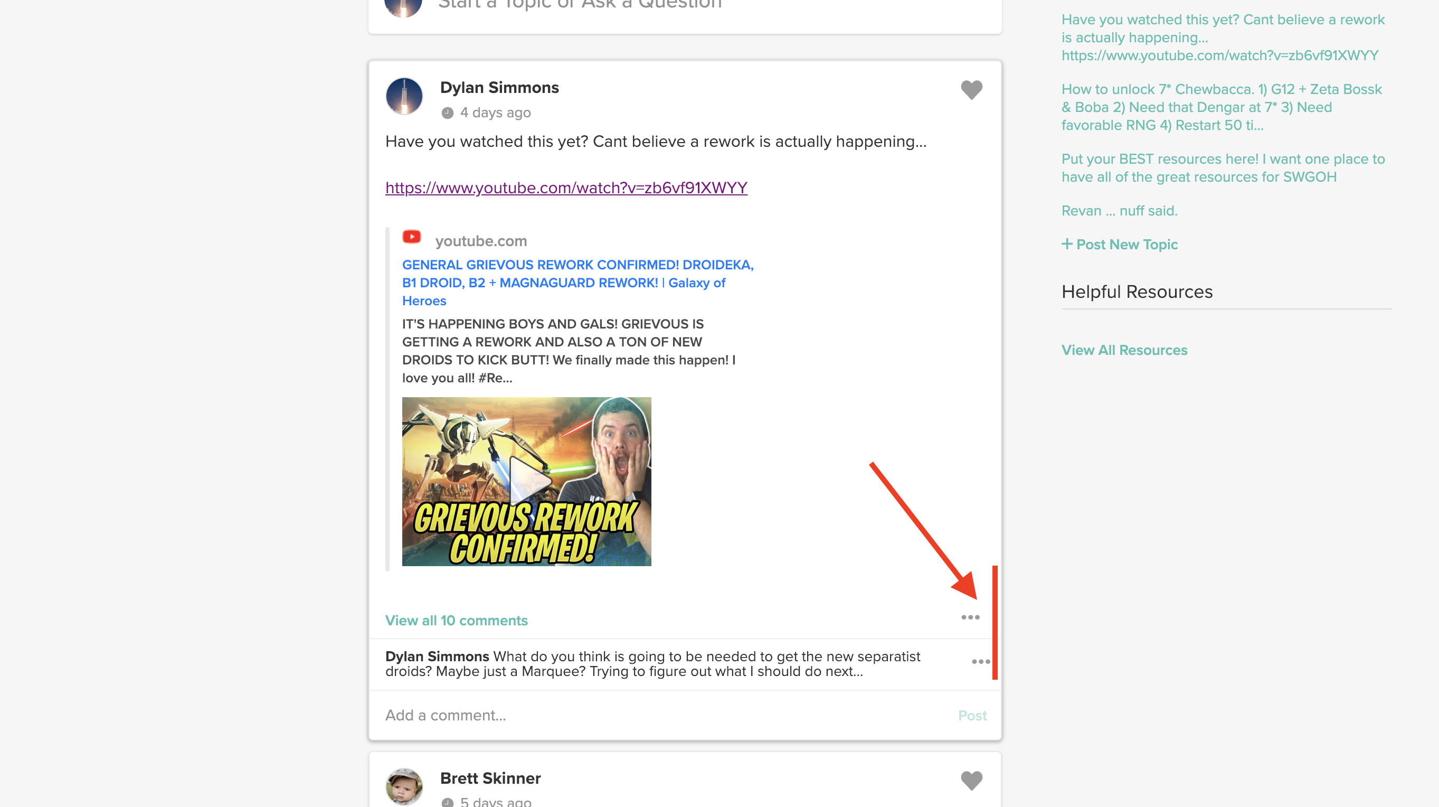Click the clock icon next to 4 days ago
1439x807 pixels.
click(x=447, y=113)
